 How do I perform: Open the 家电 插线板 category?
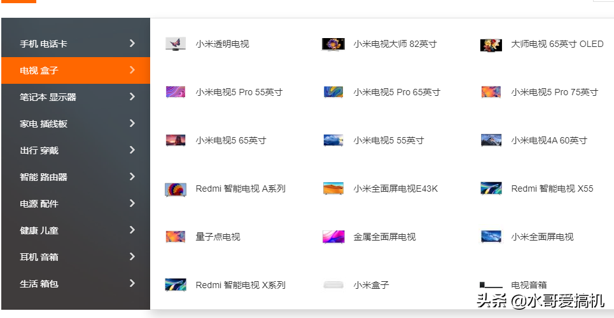coord(76,124)
